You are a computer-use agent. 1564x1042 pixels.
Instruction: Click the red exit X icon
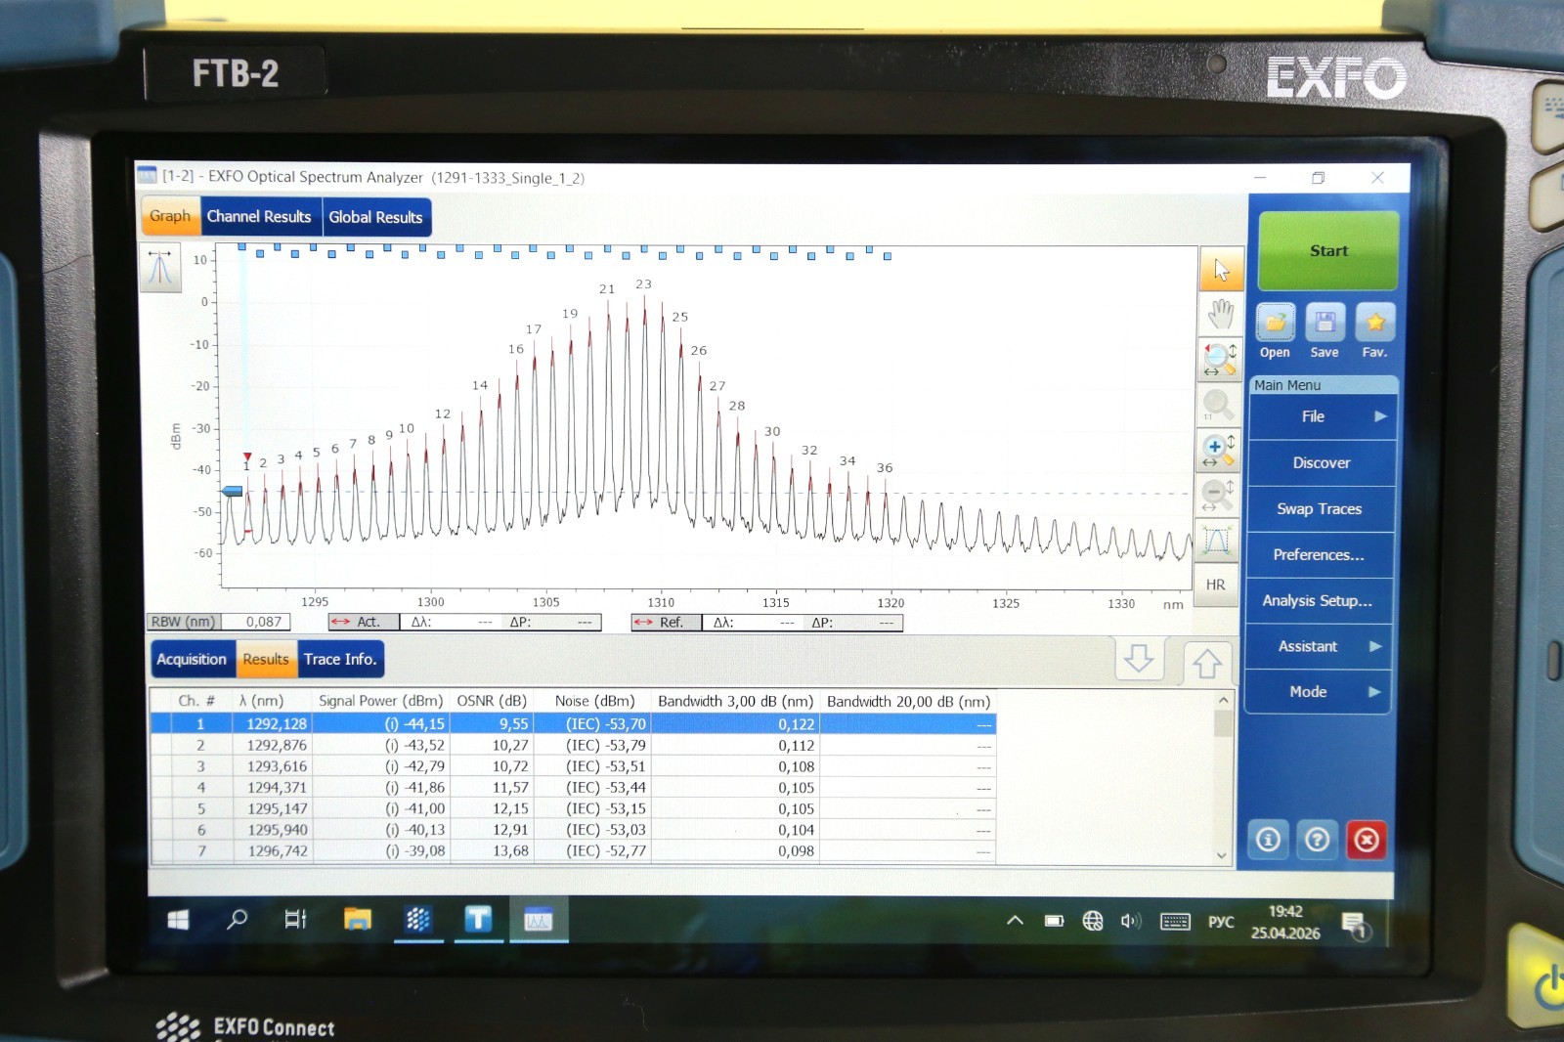pyautogui.click(x=1367, y=839)
